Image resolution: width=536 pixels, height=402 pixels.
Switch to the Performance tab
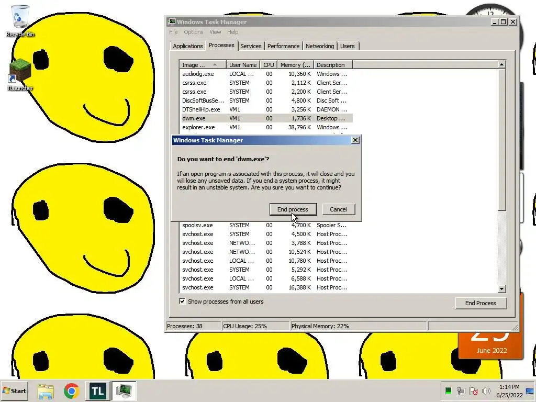(x=283, y=46)
